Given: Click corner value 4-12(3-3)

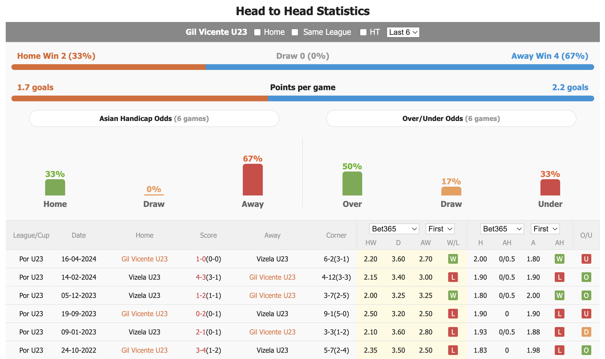Looking at the screenshot, I should (336, 277).
